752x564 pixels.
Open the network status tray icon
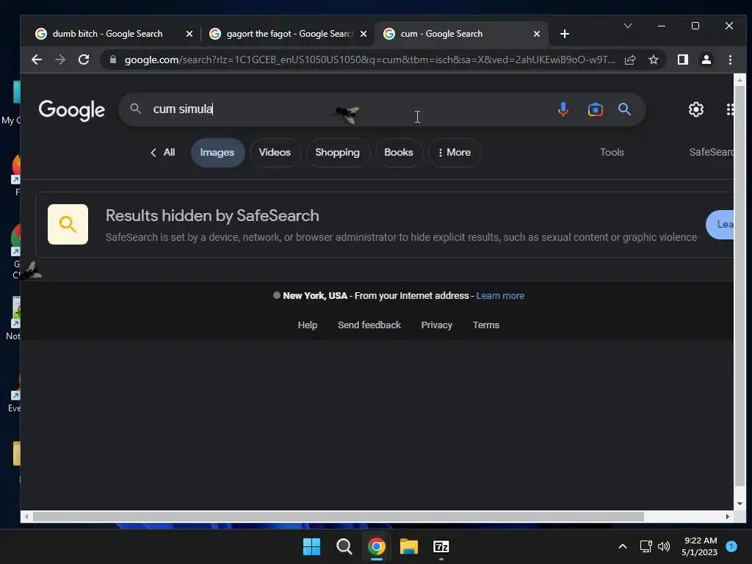pyautogui.click(x=646, y=546)
